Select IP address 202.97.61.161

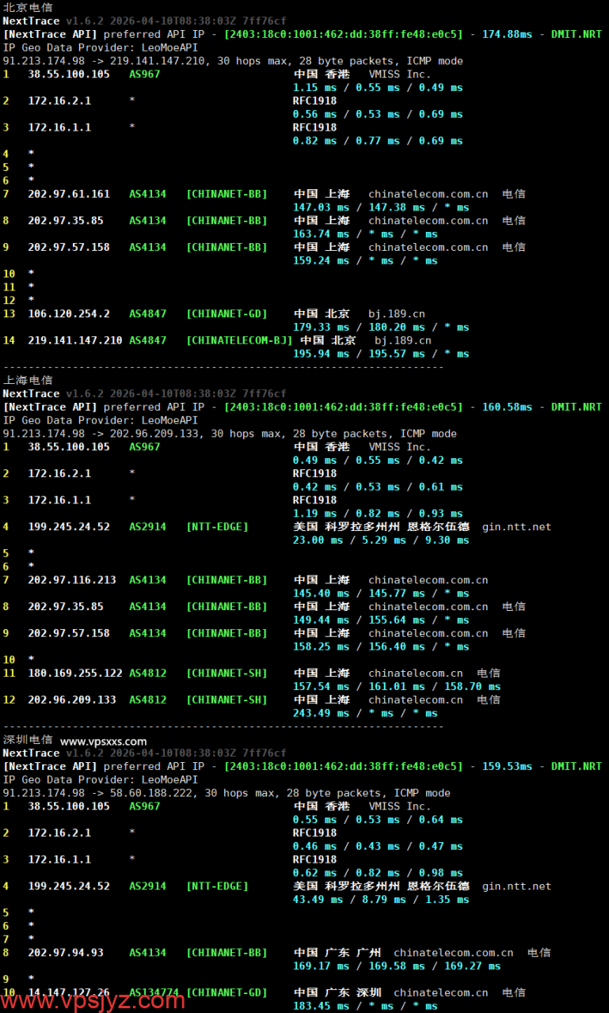(69, 194)
